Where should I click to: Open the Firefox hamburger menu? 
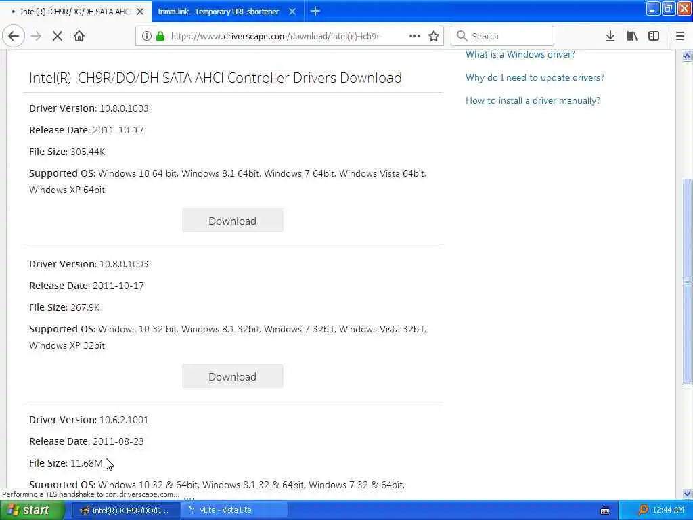pos(680,37)
